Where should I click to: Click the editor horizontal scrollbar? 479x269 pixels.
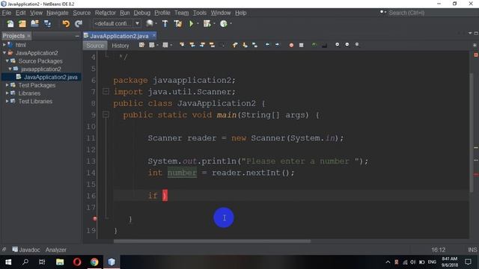[x=212, y=241]
